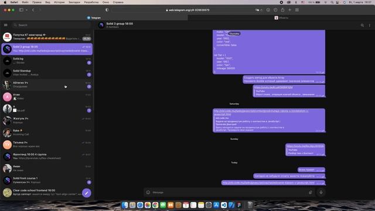
Task: Open the emoji picker in message box
Action: tap(148, 192)
